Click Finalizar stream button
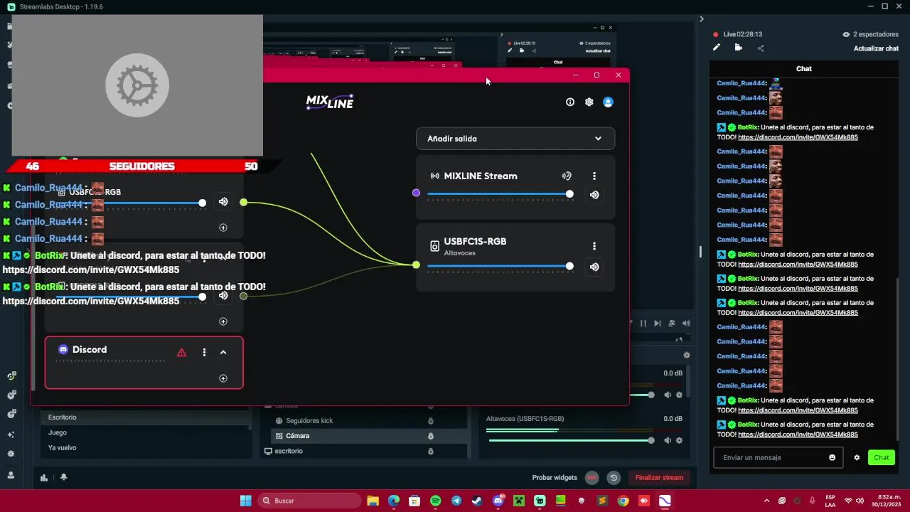 pyautogui.click(x=659, y=478)
